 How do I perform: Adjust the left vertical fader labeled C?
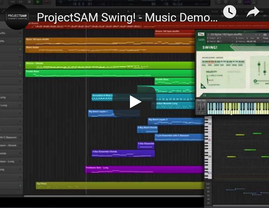point(259,68)
